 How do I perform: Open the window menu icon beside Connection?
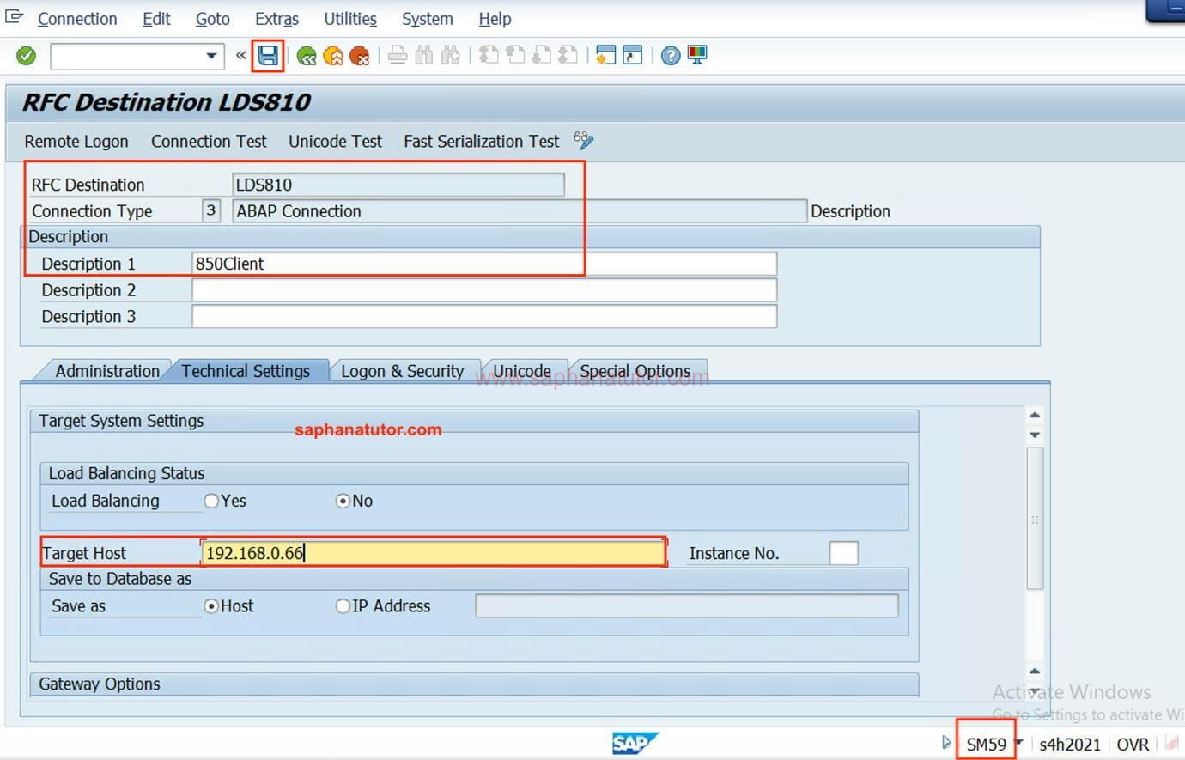14,17
